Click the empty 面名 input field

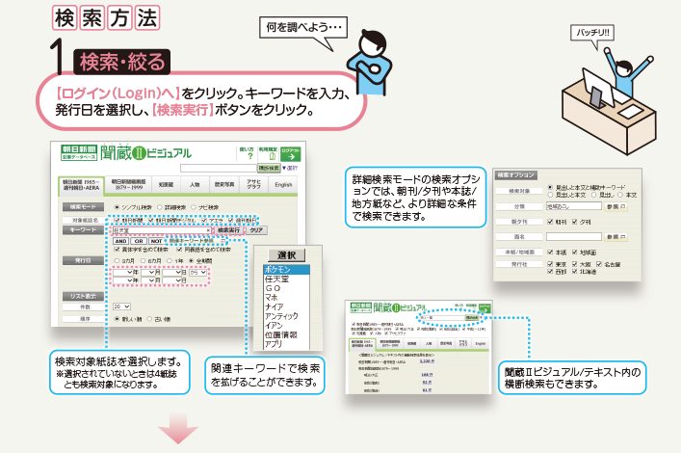(574, 236)
